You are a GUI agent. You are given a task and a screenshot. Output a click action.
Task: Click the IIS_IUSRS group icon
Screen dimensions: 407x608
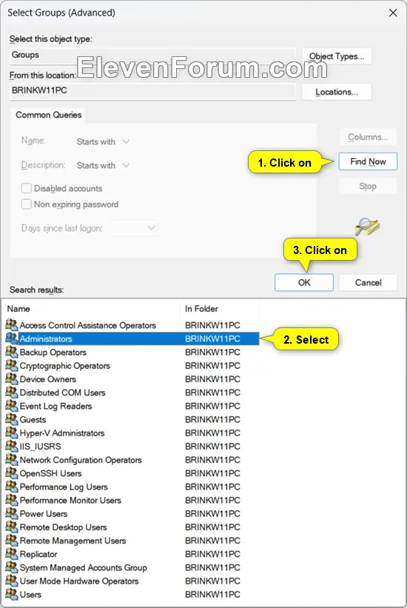(12, 446)
